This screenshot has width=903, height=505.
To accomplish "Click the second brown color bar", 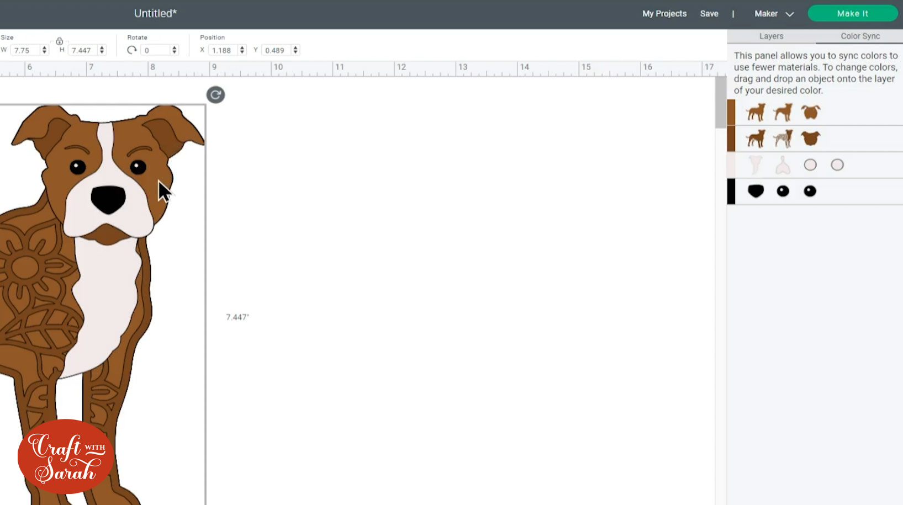I will coord(731,139).
